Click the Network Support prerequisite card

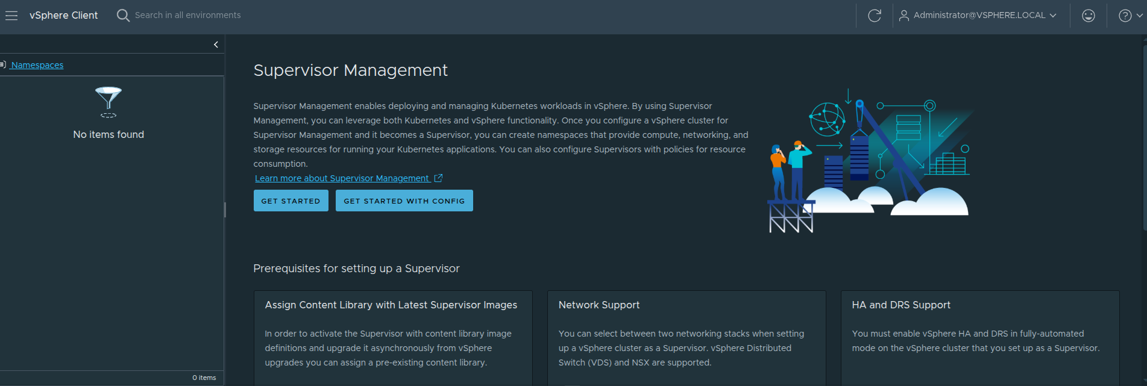pyautogui.click(x=686, y=337)
